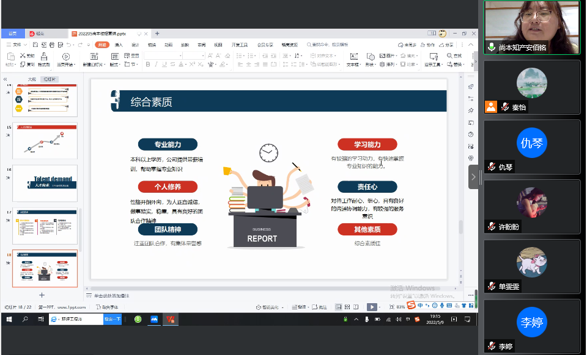This screenshot has height=355, width=587.
Task: Click the 分享 (Share) button
Action: (x=448, y=45)
